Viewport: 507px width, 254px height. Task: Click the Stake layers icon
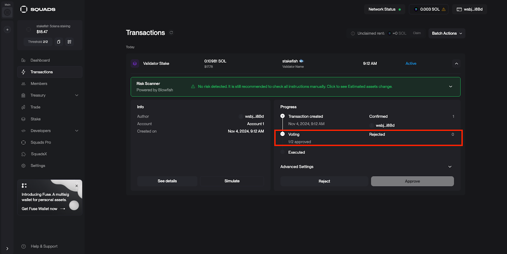click(x=23, y=119)
